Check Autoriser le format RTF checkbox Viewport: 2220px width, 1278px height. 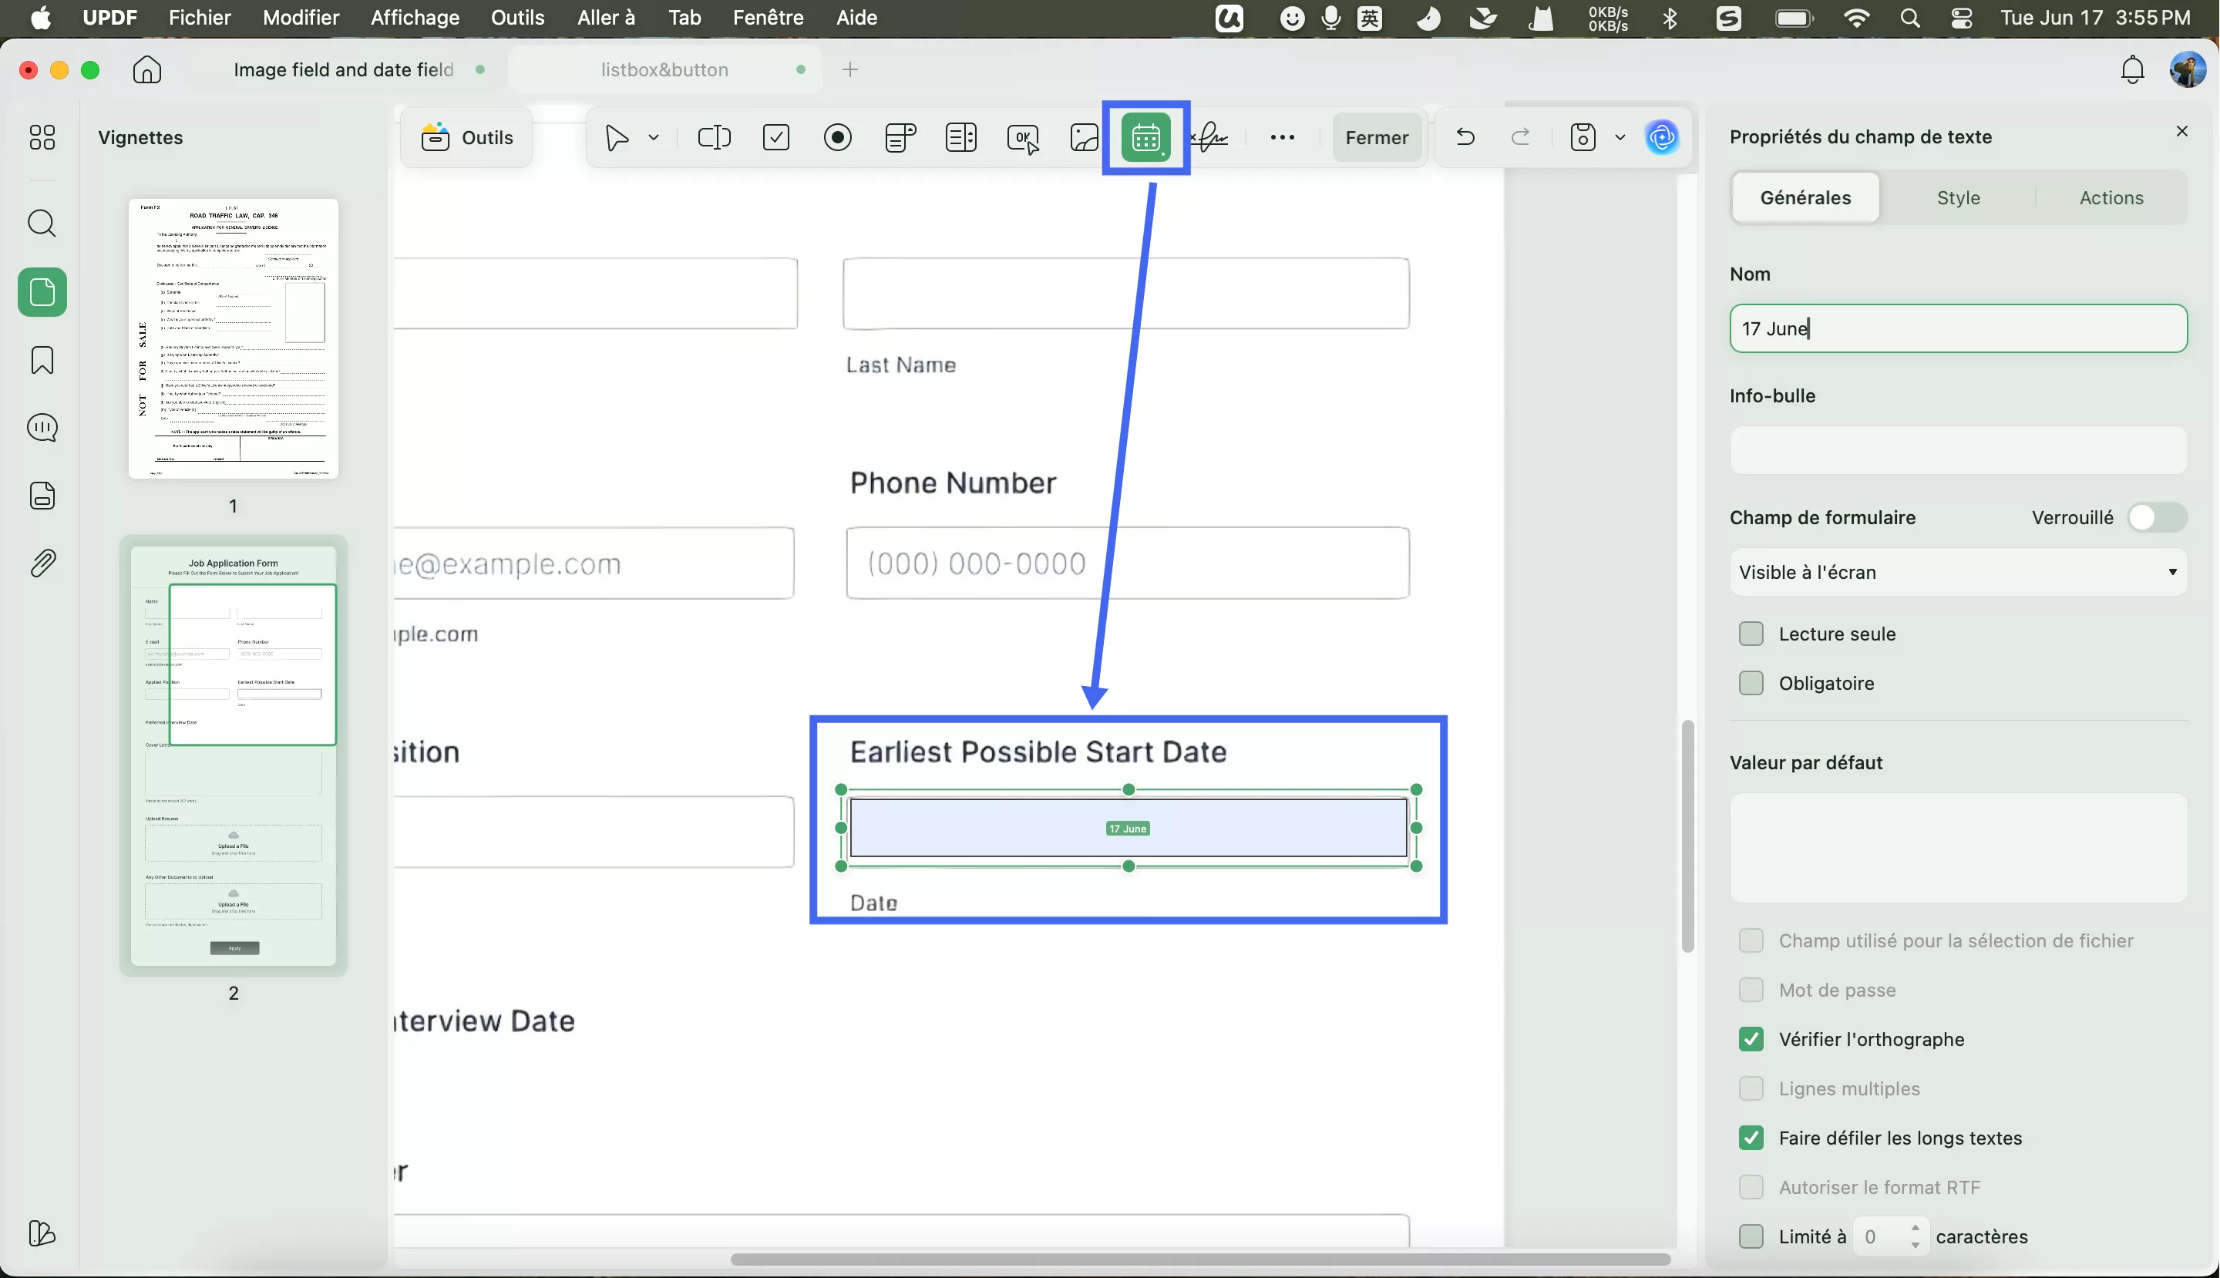tap(1751, 1187)
